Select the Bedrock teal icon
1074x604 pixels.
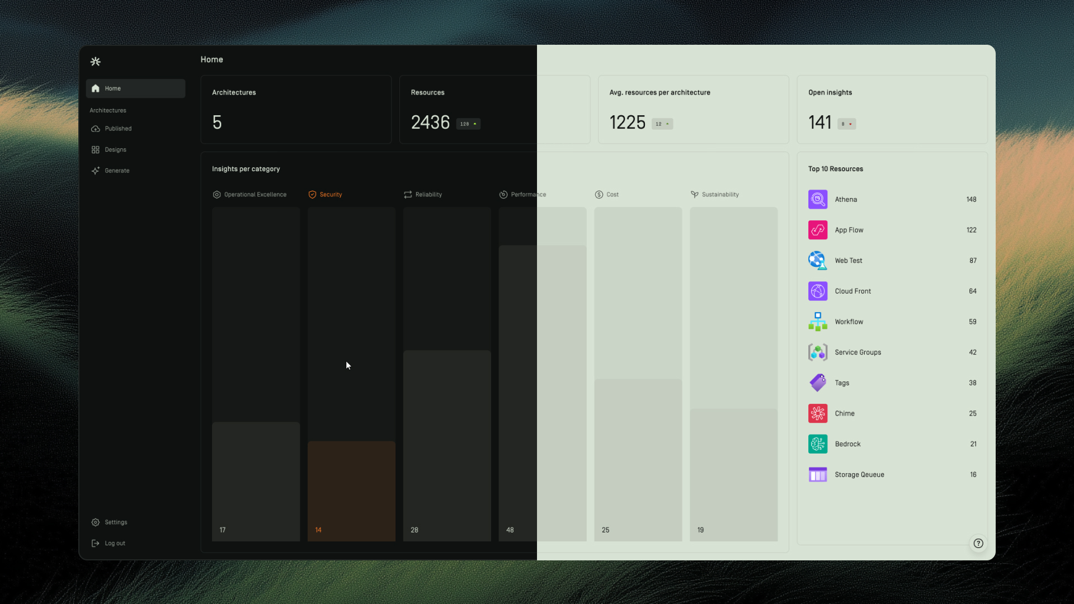(817, 444)
